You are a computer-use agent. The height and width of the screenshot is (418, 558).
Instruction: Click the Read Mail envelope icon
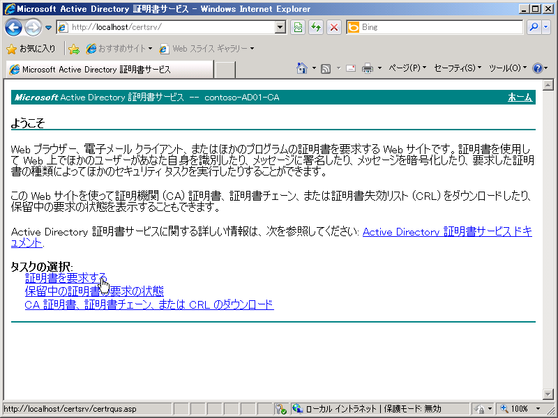click(x=351, y=68)
